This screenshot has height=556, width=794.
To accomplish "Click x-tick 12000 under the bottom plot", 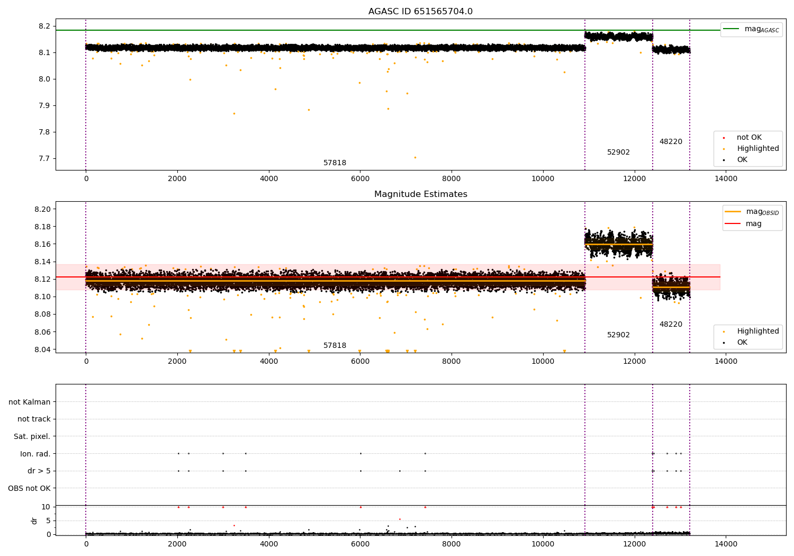I will (634, 544).
